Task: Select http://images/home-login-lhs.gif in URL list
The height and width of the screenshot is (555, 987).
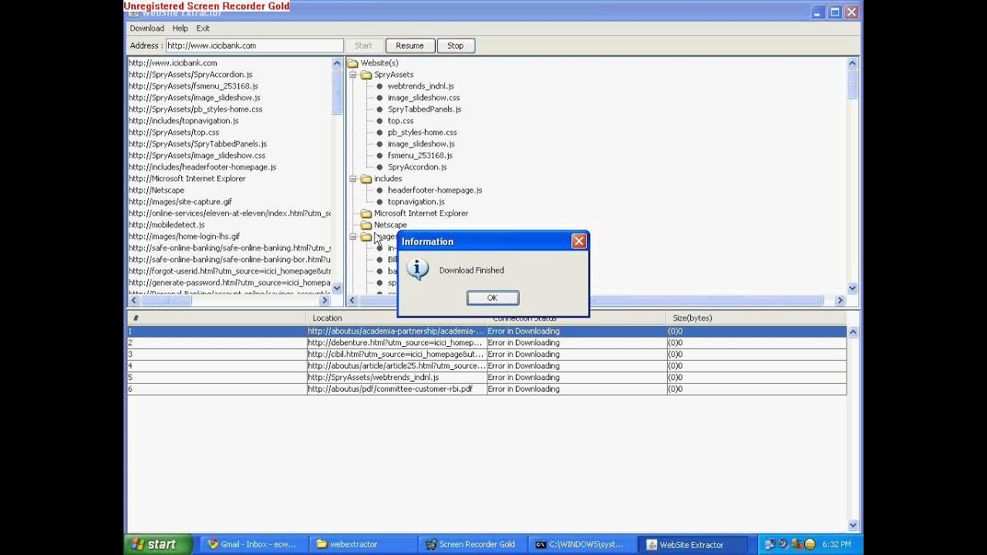Action: tap(184, 237)
